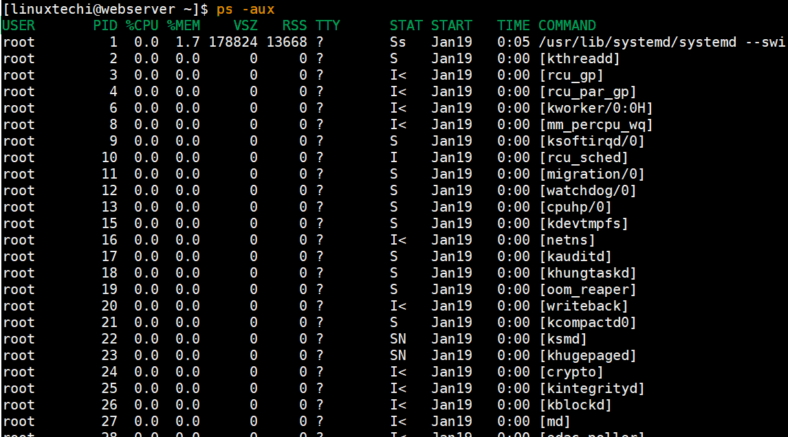This screenshot has width=788, height=437.
Task: Click the 0:00 time in the writeback row
Action: pyautogui.click(x=513, y=306)
